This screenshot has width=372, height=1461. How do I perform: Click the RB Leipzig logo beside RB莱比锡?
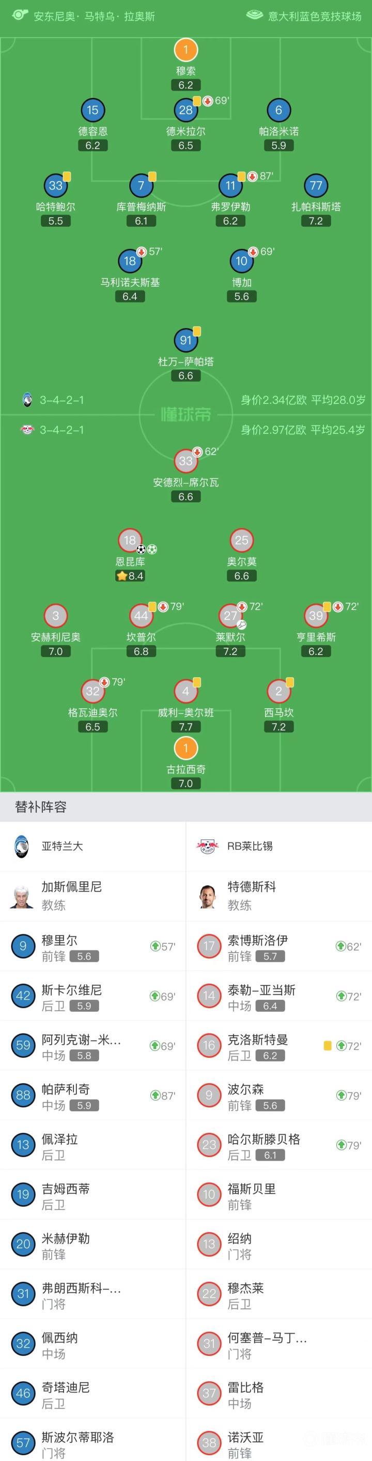click(207, 846)
